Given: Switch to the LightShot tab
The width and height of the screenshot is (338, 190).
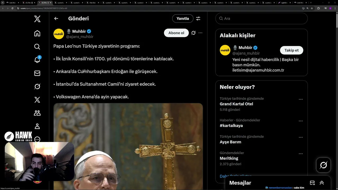Looking at the screenshot, I should click(284, 3).
